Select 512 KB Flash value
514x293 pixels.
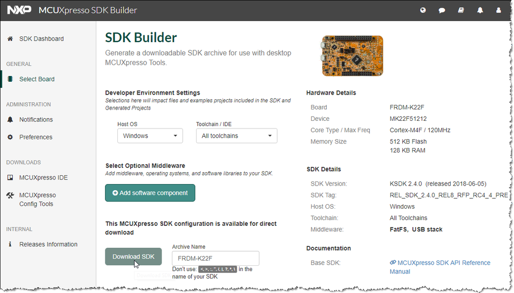[x=408, y=141]
